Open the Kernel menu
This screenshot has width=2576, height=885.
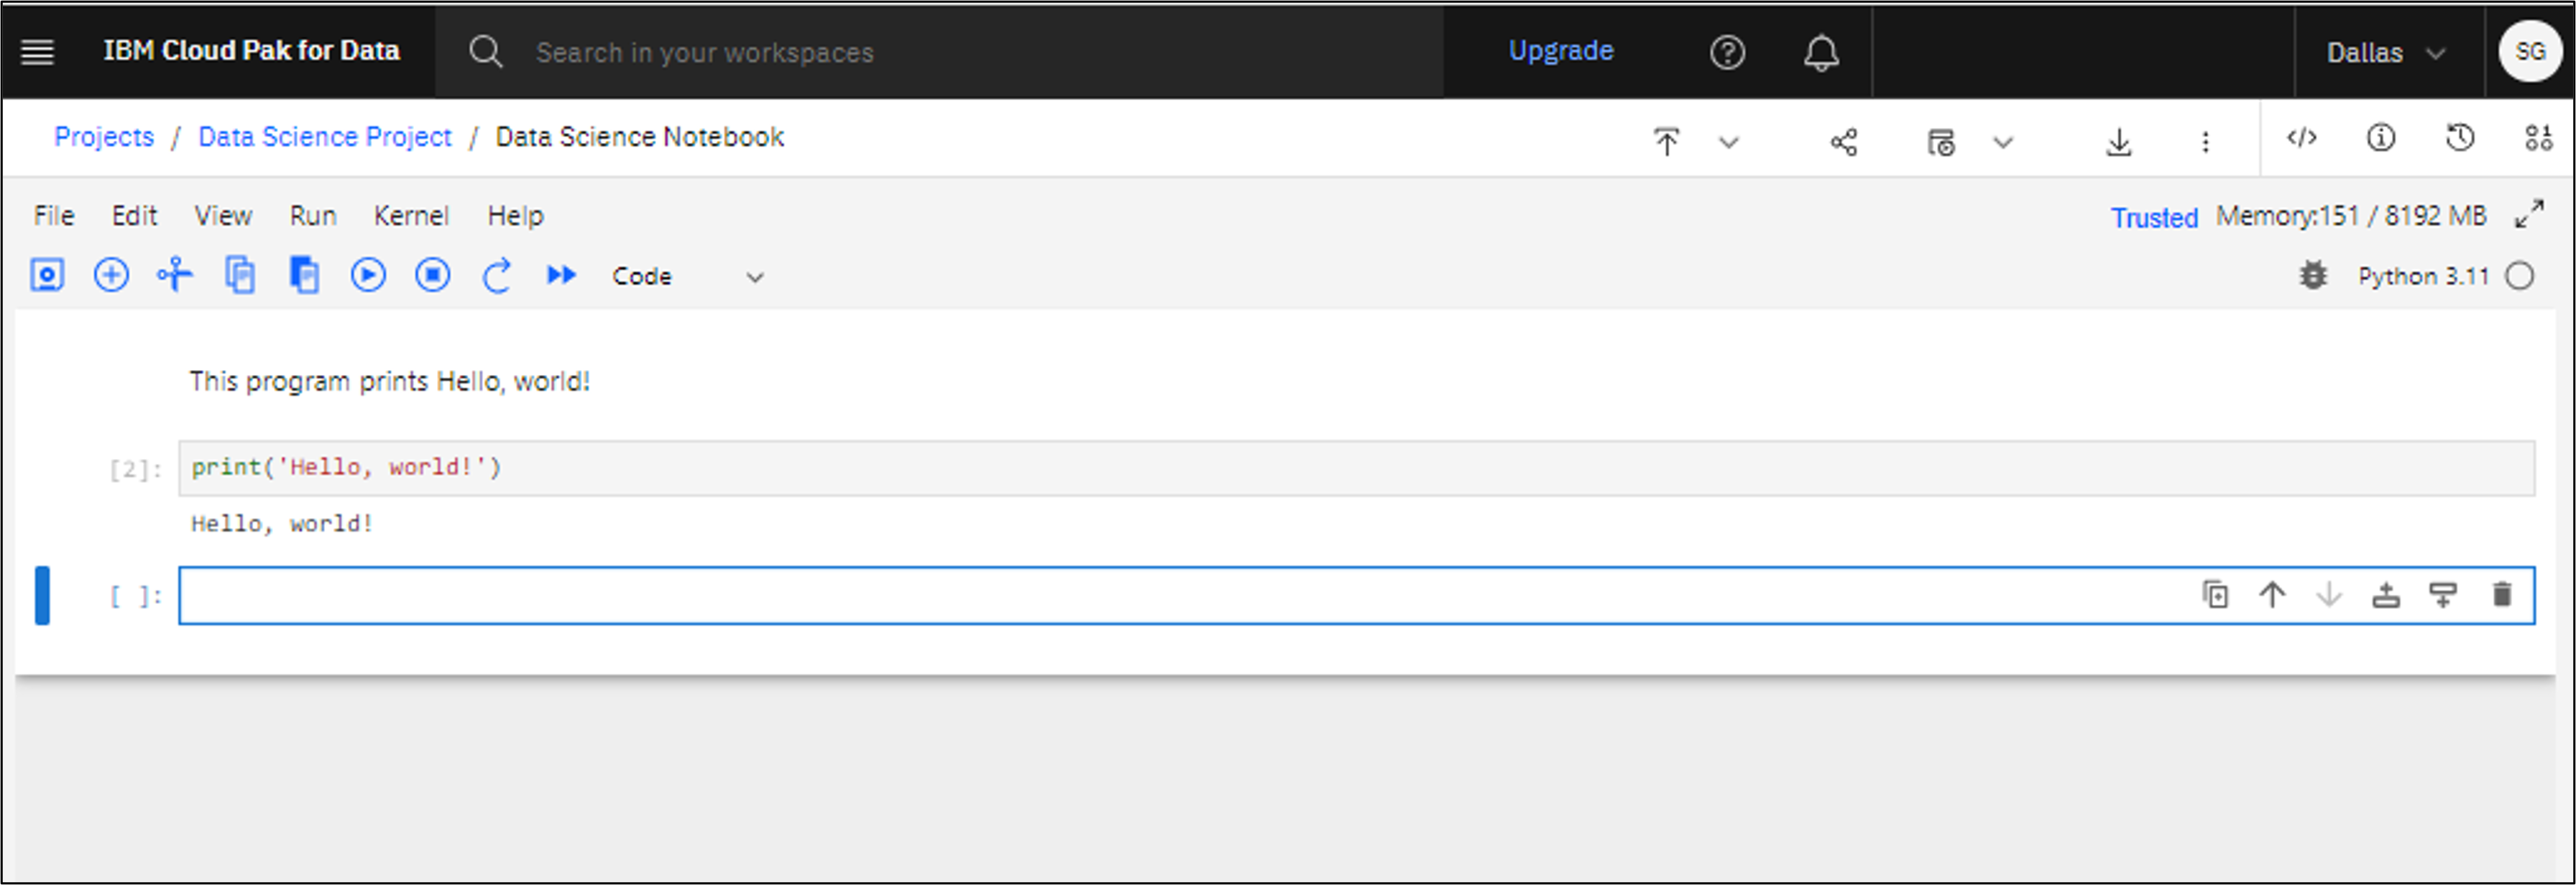[x=411, y=216]
